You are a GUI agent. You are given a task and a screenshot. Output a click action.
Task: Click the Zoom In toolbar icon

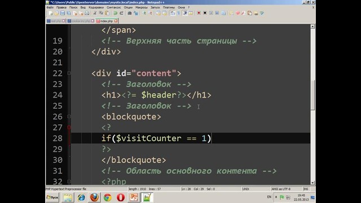click(144, 13)
